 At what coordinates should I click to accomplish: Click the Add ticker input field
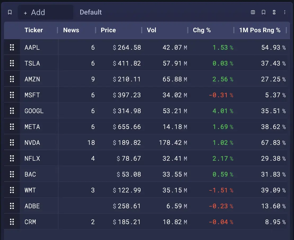point(46,12)
